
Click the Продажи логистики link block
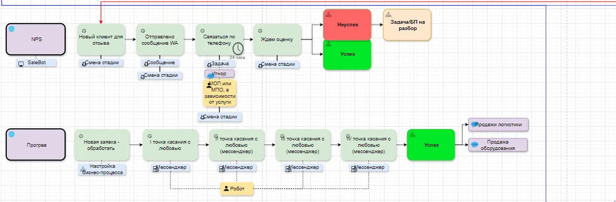(x=499, y=125)
